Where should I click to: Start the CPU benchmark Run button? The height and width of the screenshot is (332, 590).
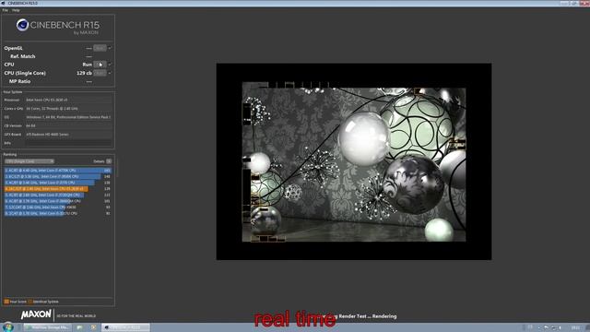pyautogui.click(x=100, y=65)
